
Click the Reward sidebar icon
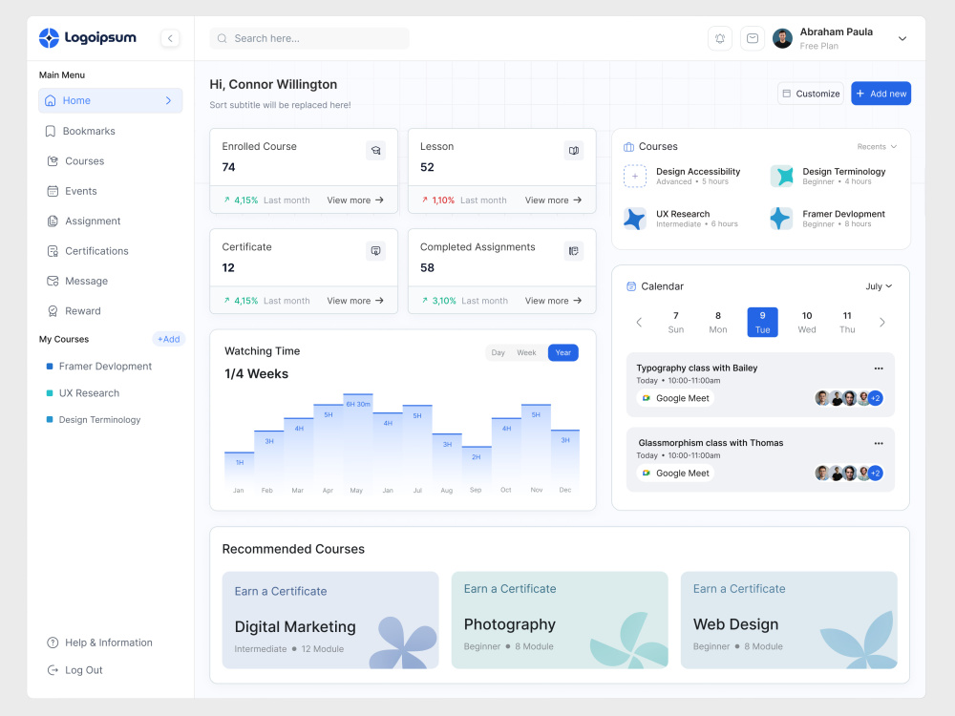53,311
